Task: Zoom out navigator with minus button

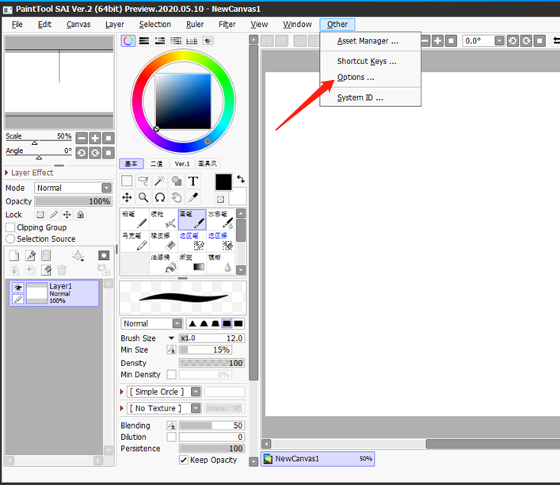Action: 82,138
